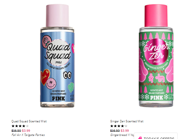
Task: Click the smiley face sticker on blue bottle
Action: tap(51, 84)
